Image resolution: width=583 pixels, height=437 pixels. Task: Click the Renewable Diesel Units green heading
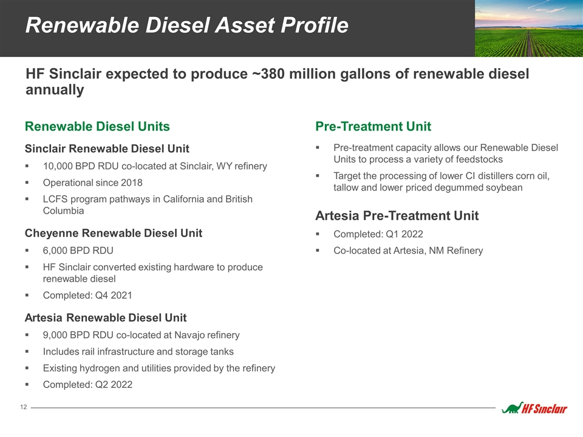[x=97, y=126]
